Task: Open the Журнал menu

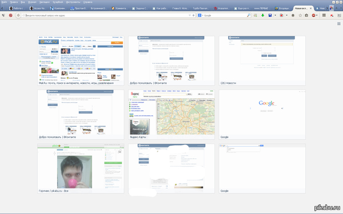Action: [32, 2]
